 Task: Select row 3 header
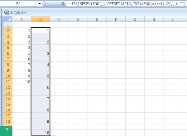8,36
